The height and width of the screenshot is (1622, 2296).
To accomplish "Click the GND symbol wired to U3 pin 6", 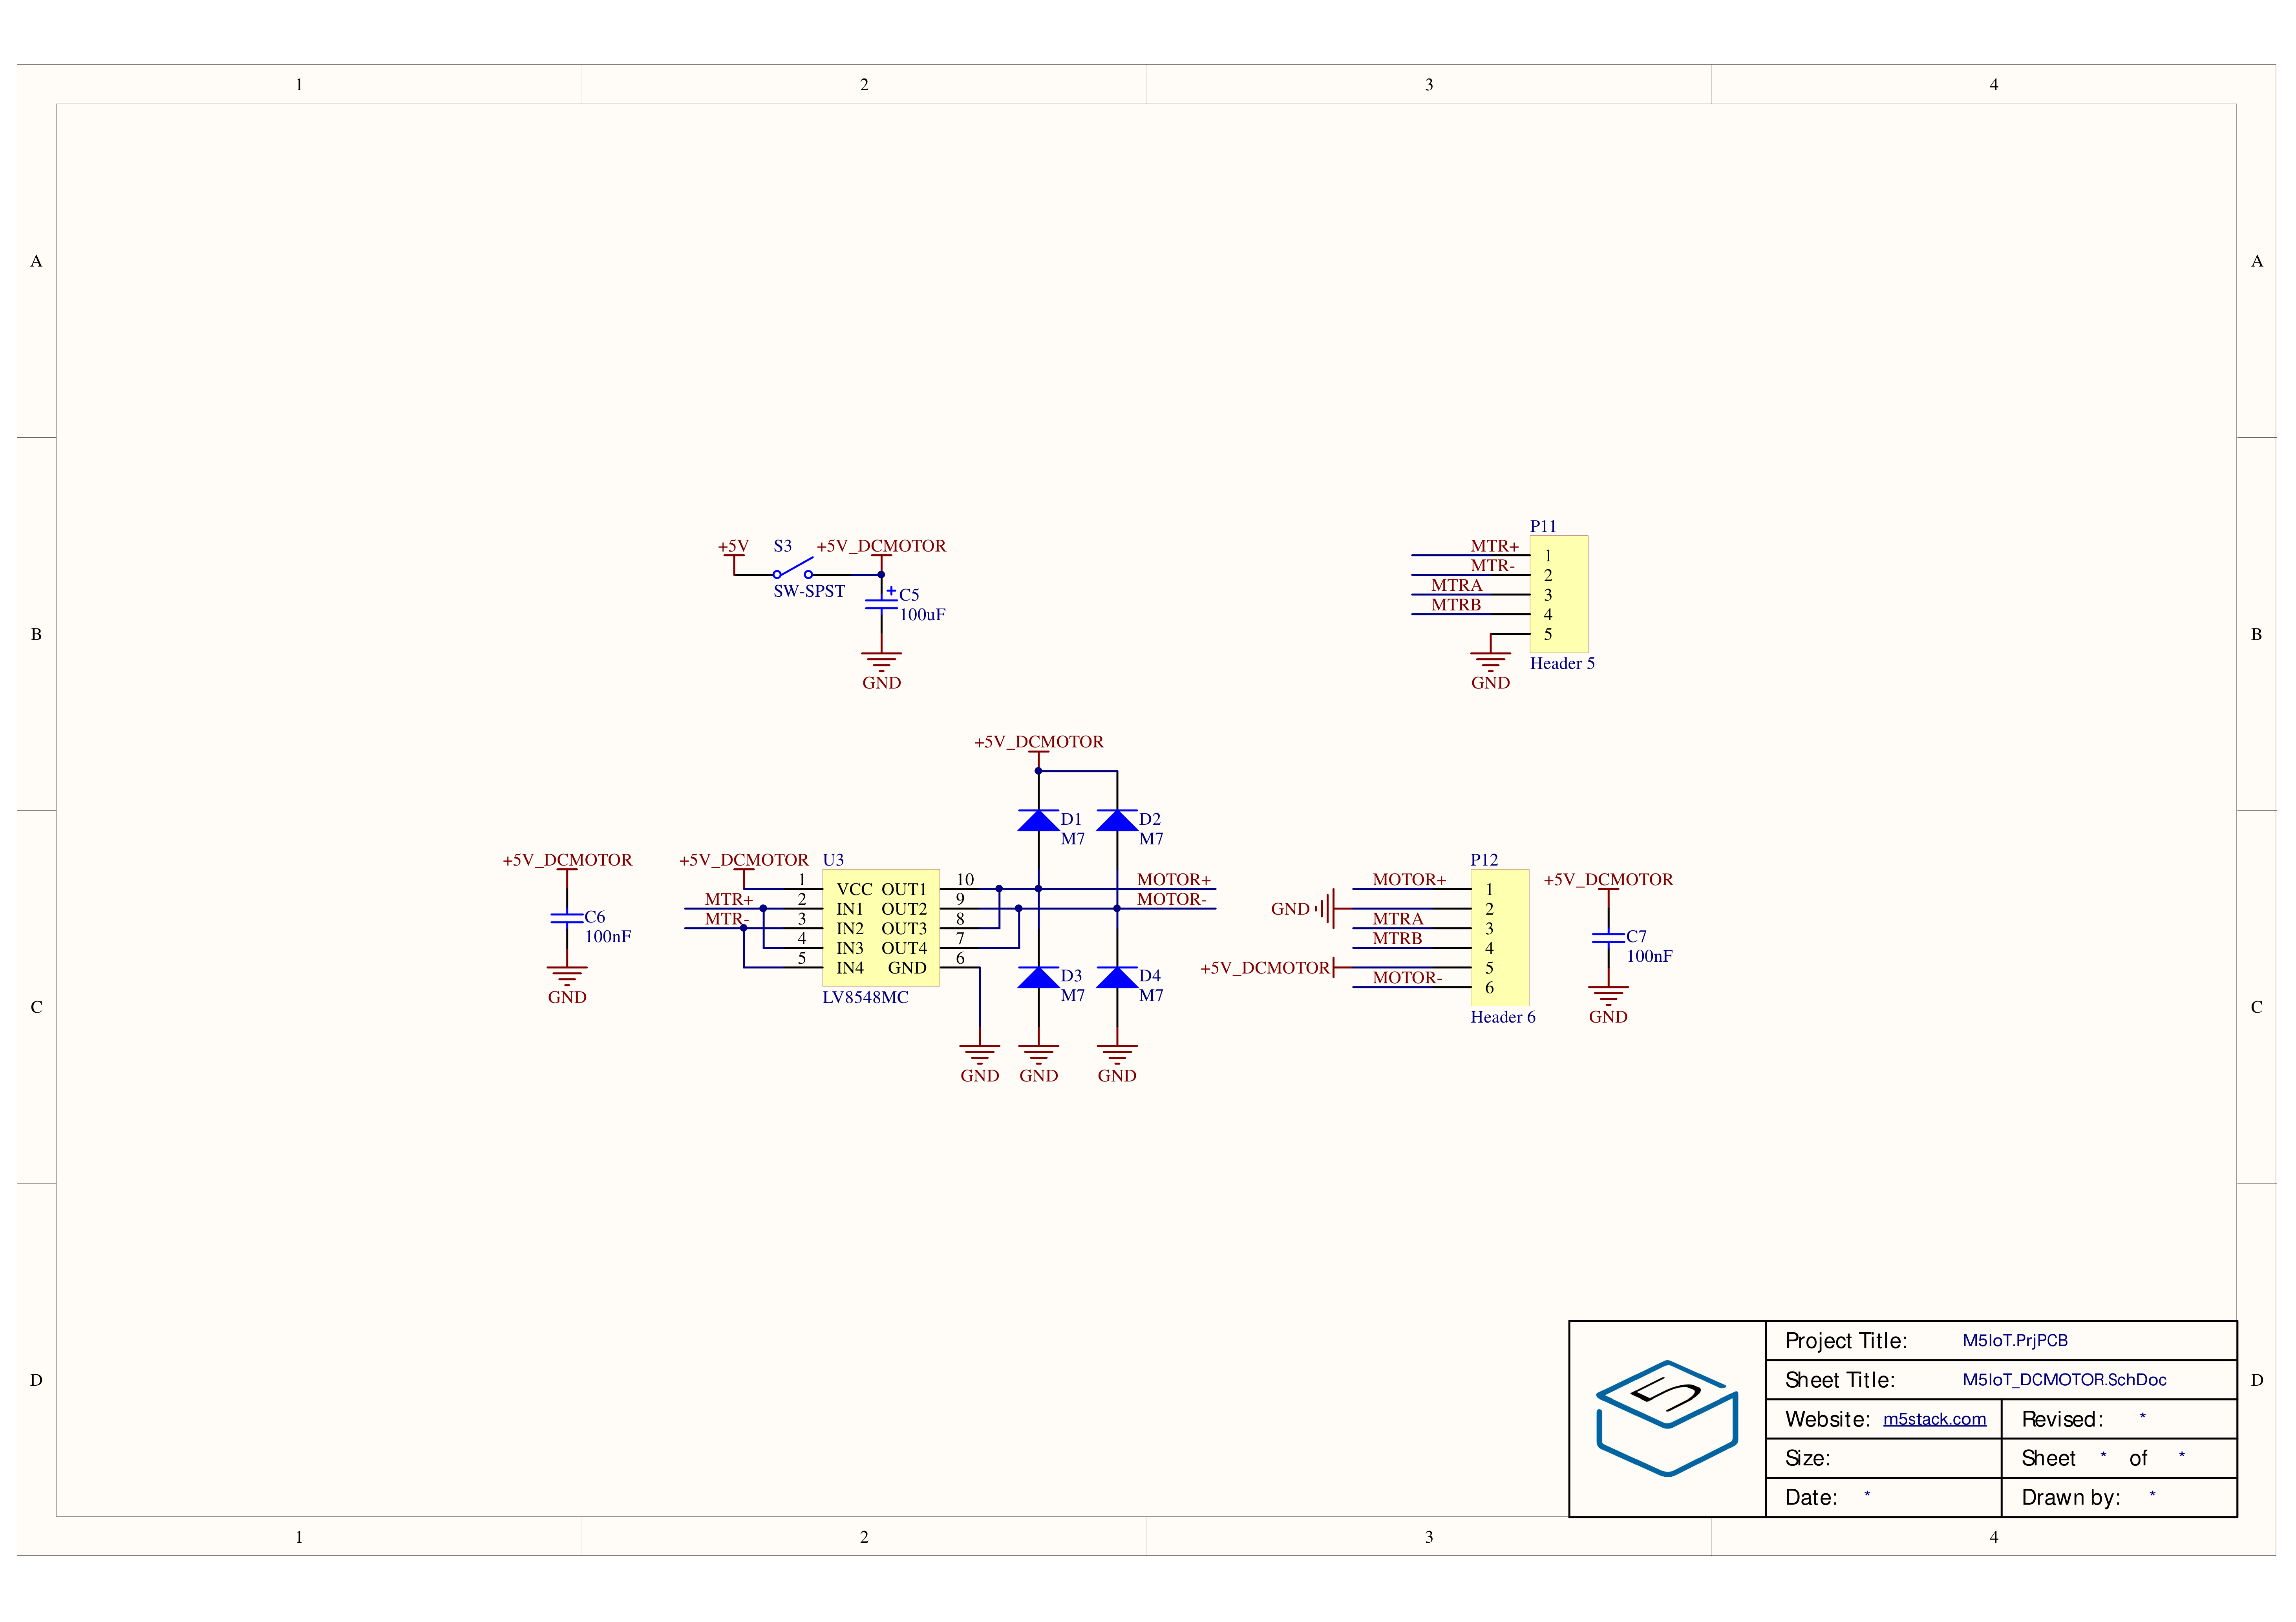I will click(x=979, y=1064).
